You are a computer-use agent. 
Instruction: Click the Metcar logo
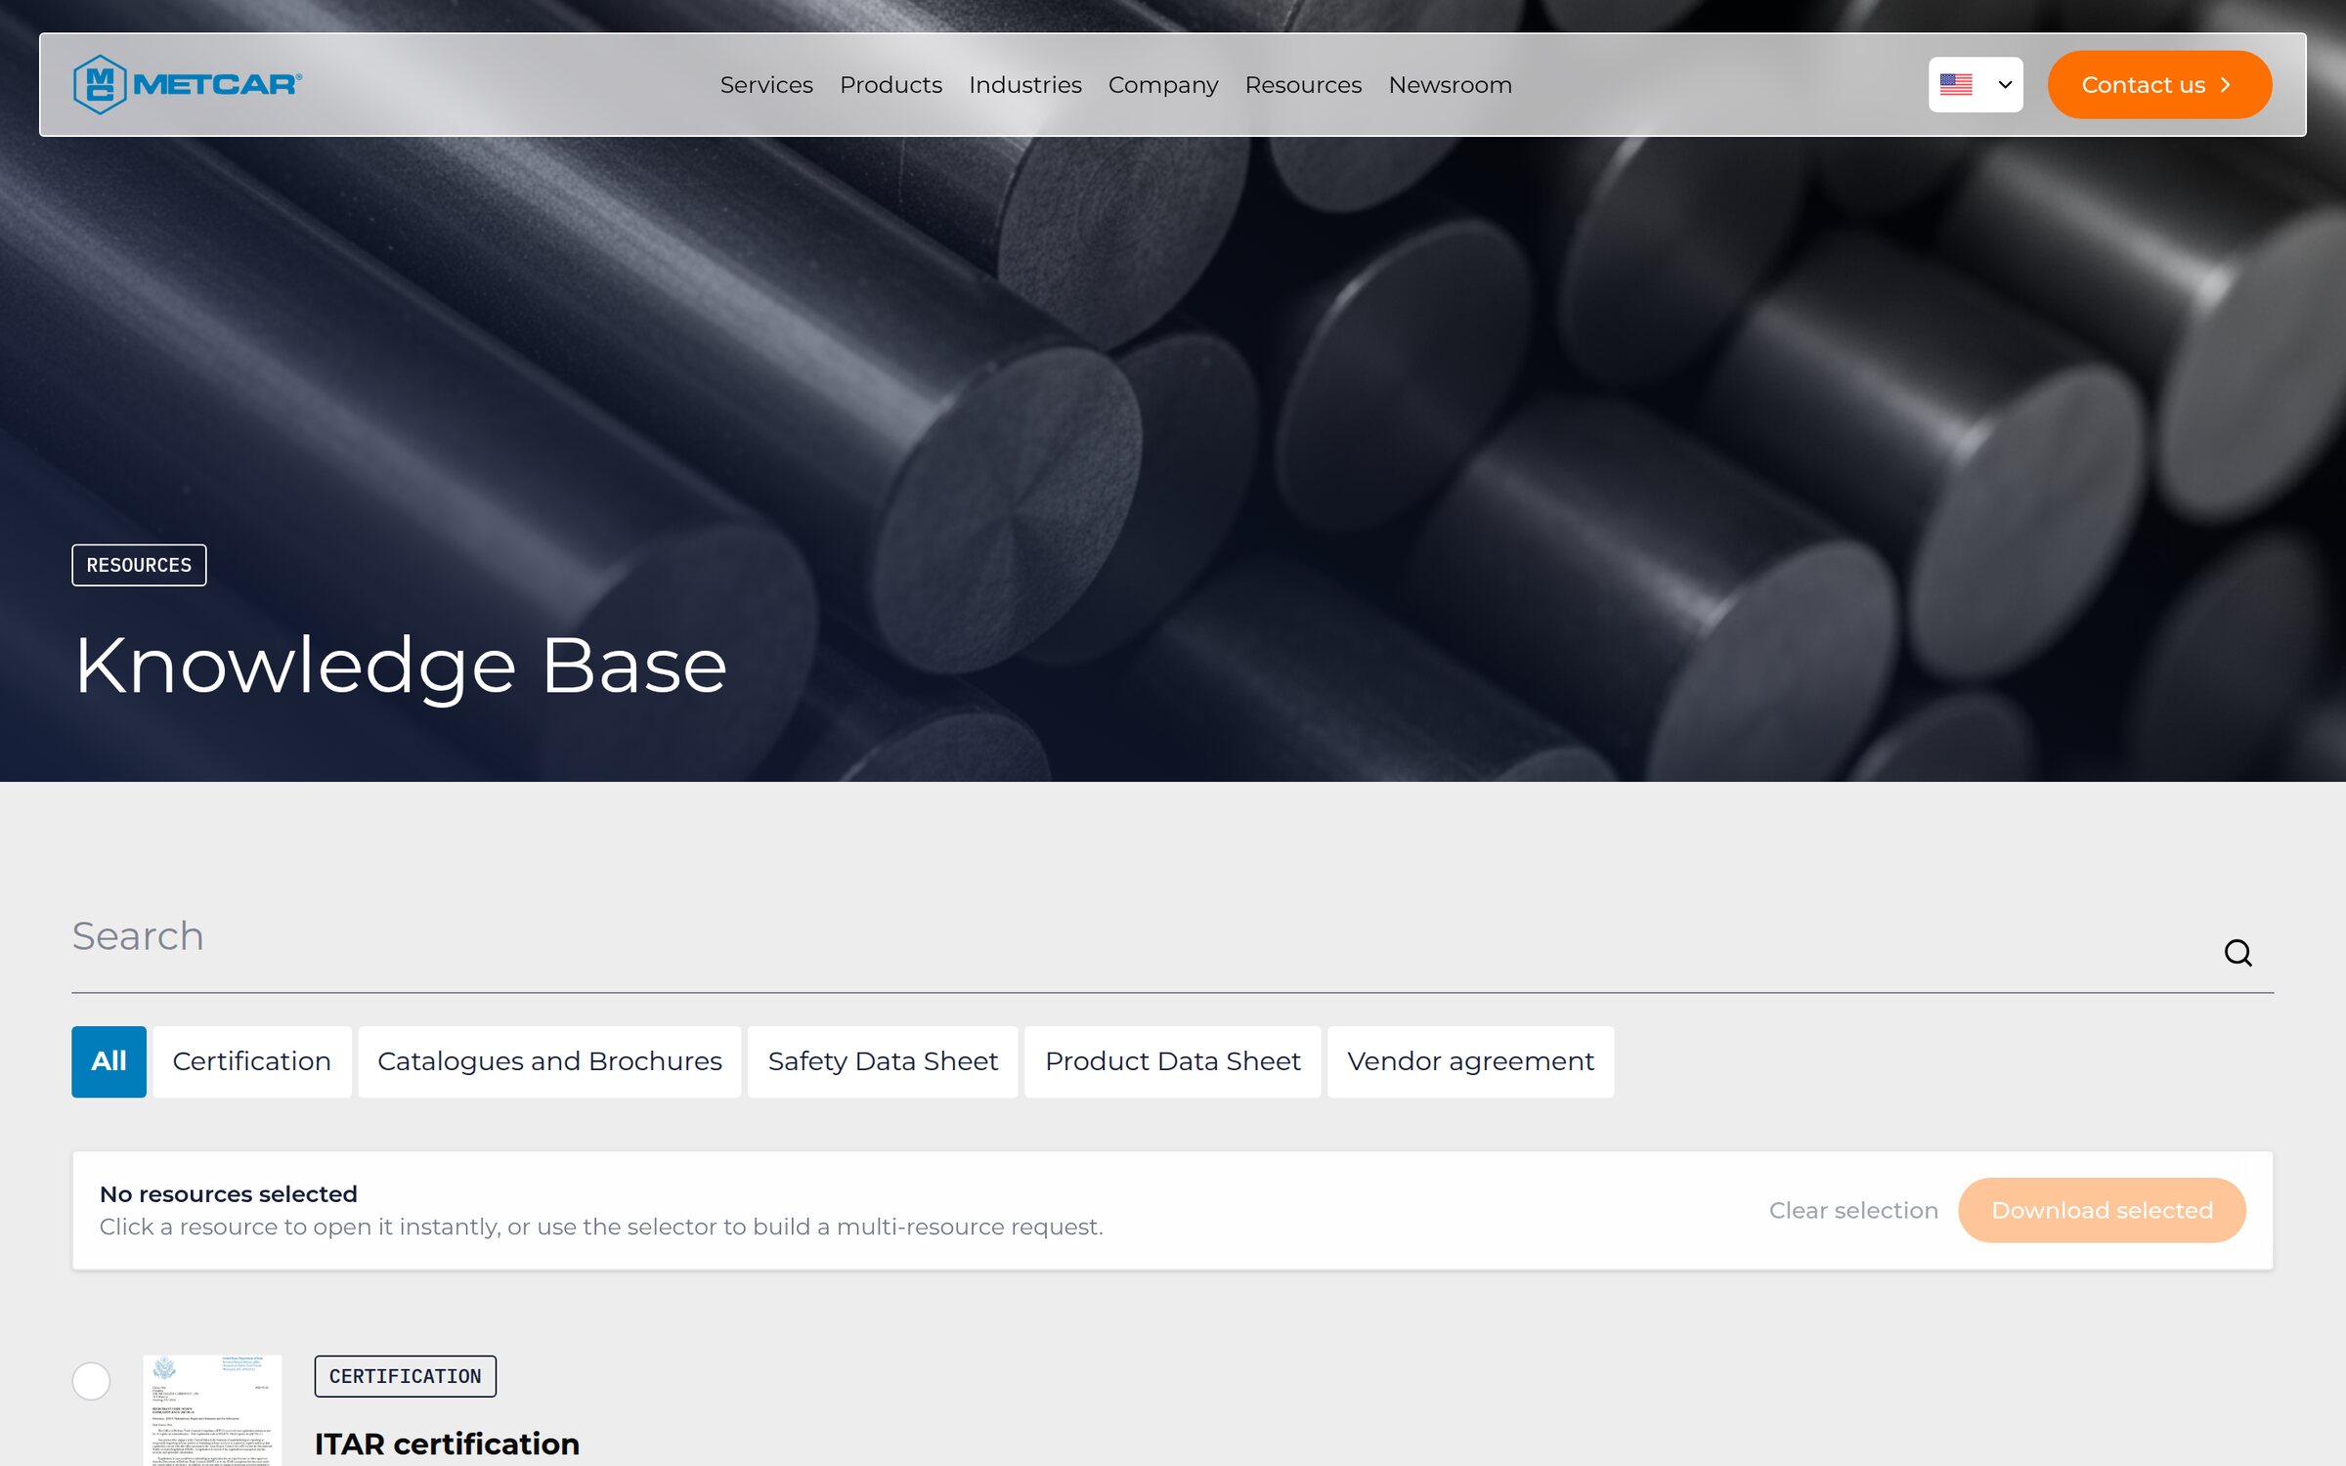coord(188,84)
